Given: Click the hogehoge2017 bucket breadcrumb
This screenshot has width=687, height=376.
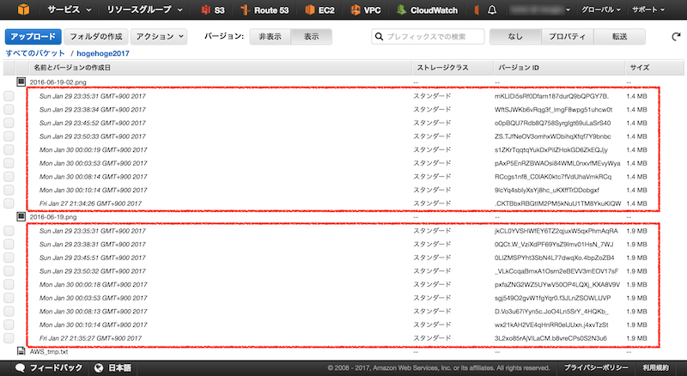Looking at the screenshot, I should coord(103,53).
